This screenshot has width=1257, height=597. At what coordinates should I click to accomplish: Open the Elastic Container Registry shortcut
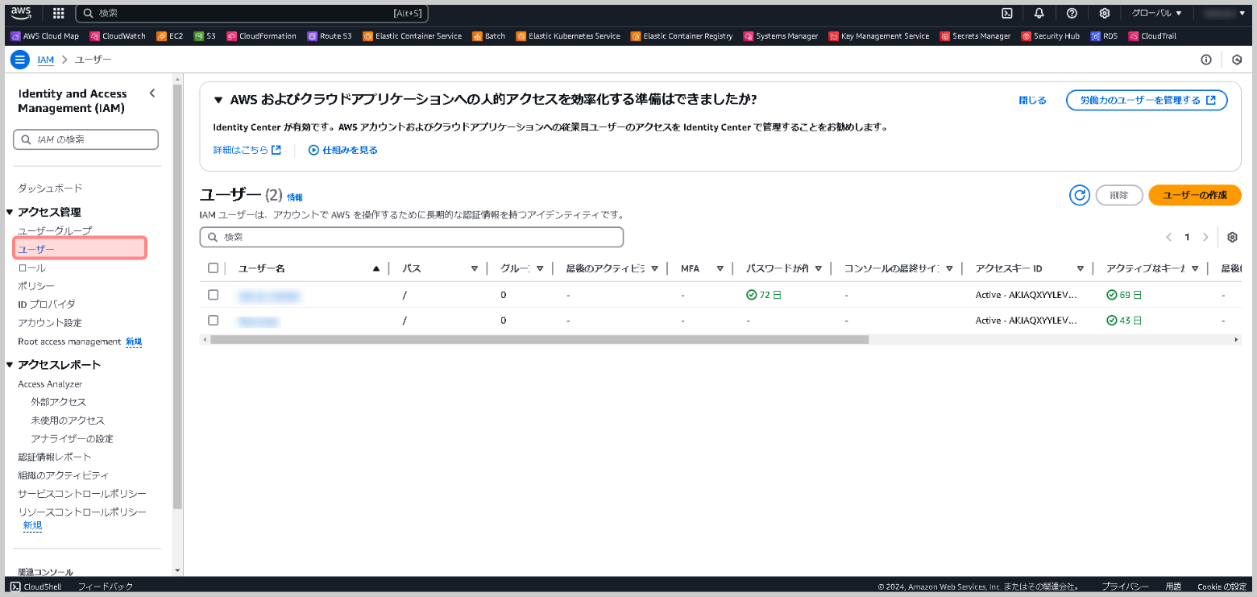tap(682, 36)
